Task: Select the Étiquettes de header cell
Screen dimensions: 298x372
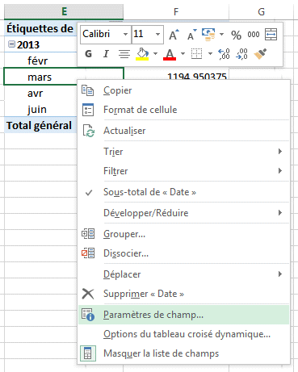Action: 40,28
